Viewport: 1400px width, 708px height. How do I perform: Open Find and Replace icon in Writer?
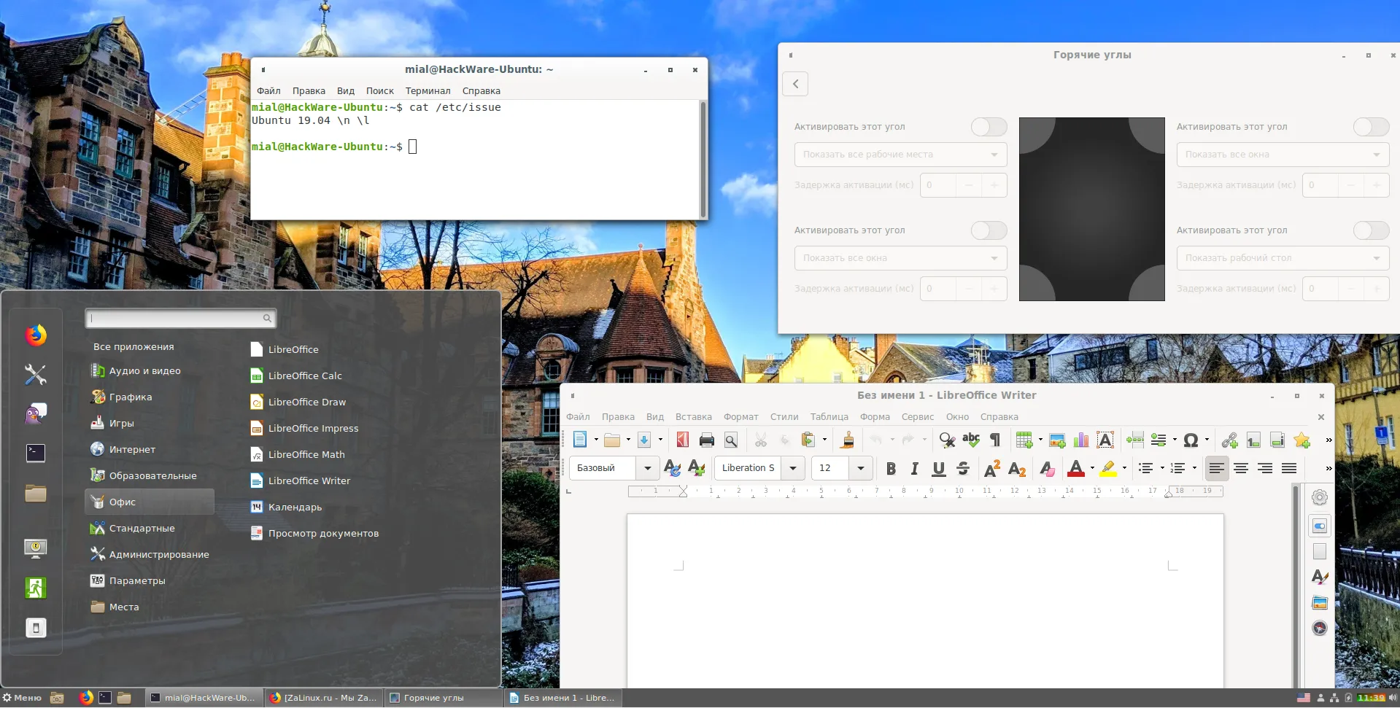[x=947, y=440]
